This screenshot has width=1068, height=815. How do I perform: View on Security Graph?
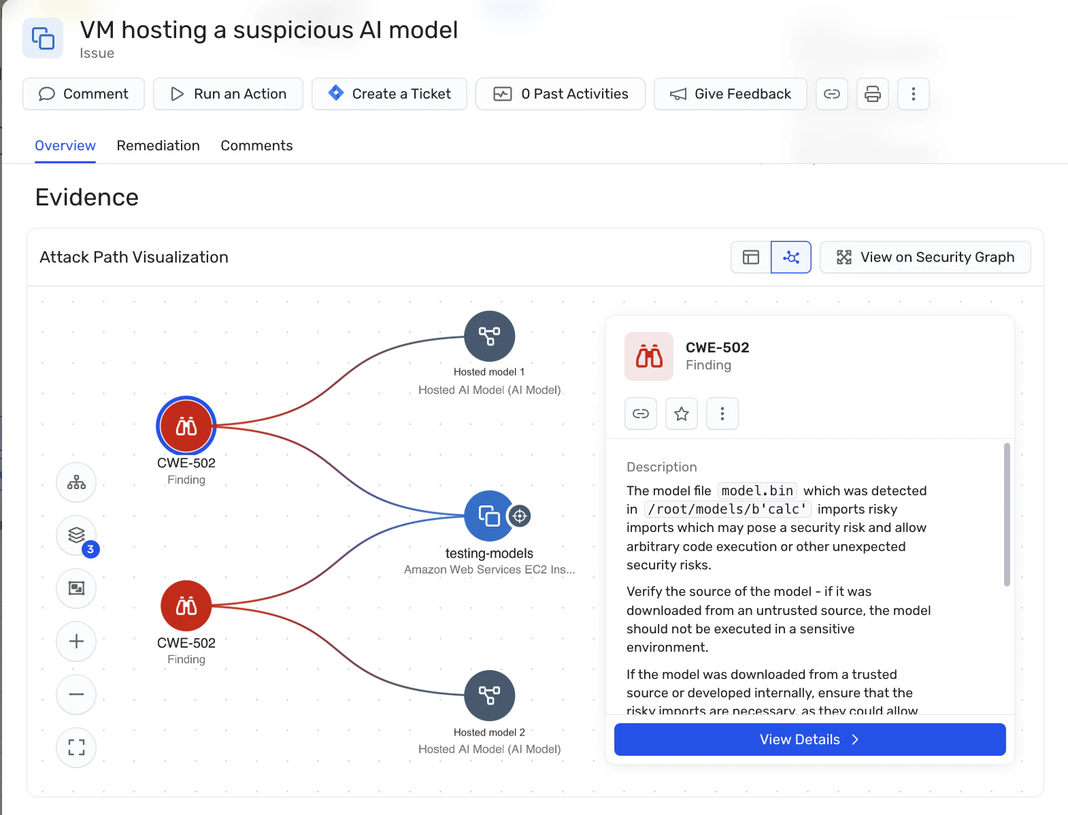[x=925, y=257]
